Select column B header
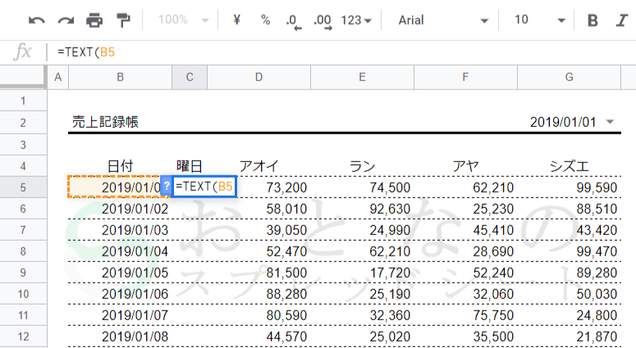Viewport: 636px width, 348px height. [x=121, y=77]
